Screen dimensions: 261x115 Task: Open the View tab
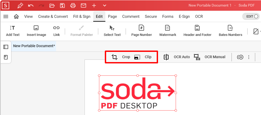[x=28, y=17]
